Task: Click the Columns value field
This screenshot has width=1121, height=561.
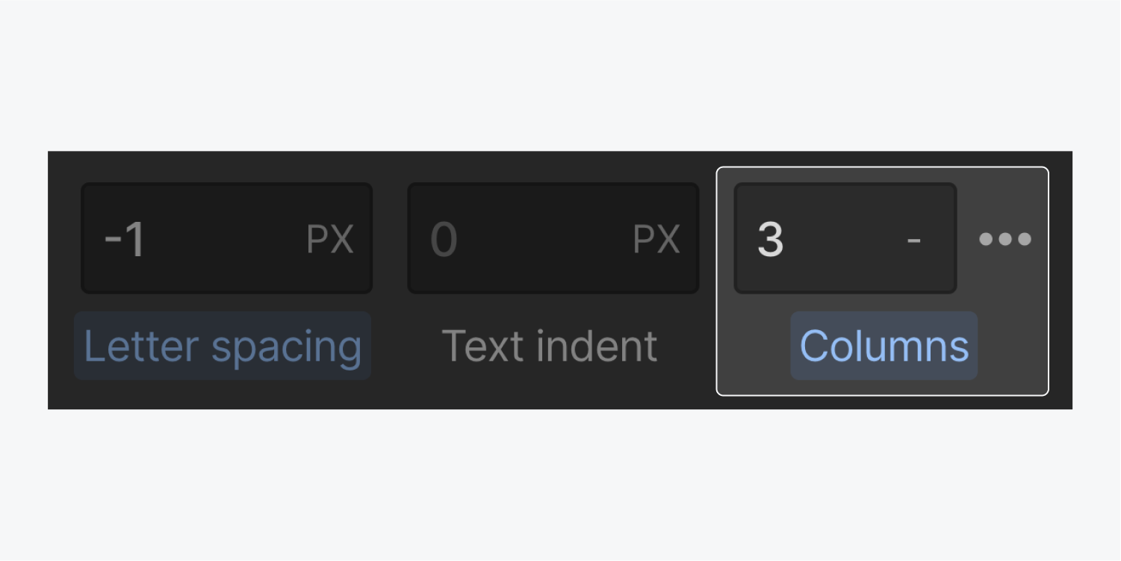Action: pyautogui.click(x=822, y=239)
